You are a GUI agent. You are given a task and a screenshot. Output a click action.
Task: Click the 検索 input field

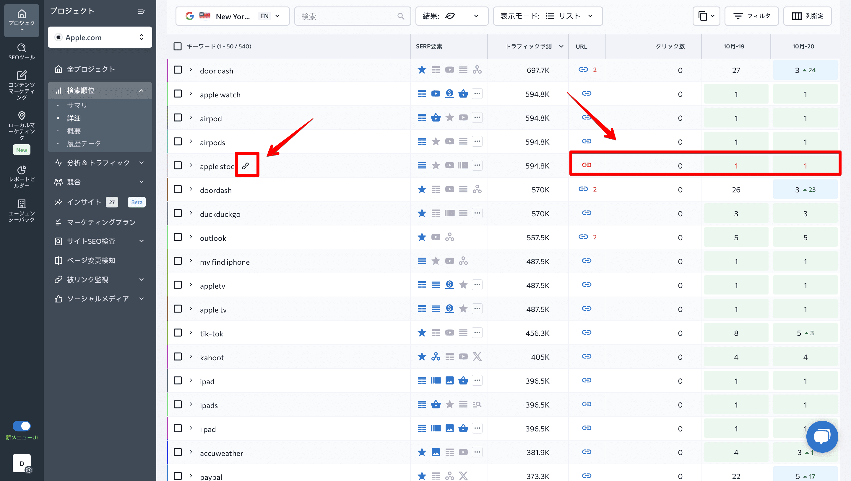click(352, 16)
